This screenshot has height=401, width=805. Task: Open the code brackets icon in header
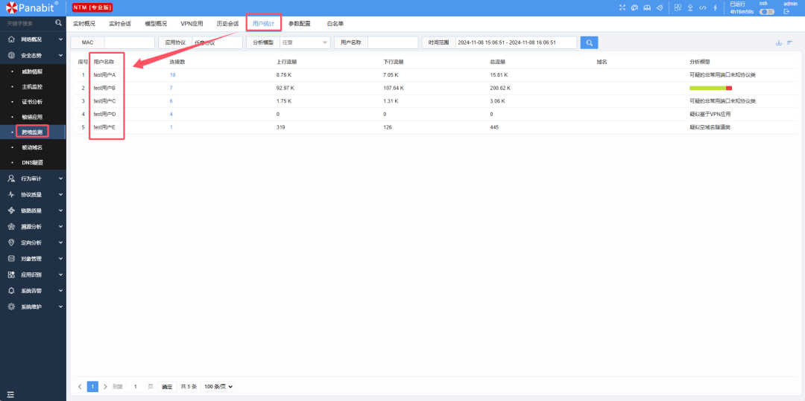click(703, 7)
